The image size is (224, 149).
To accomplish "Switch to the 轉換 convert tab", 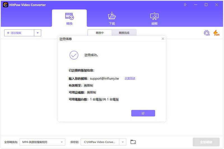I will tap(69, 18).
